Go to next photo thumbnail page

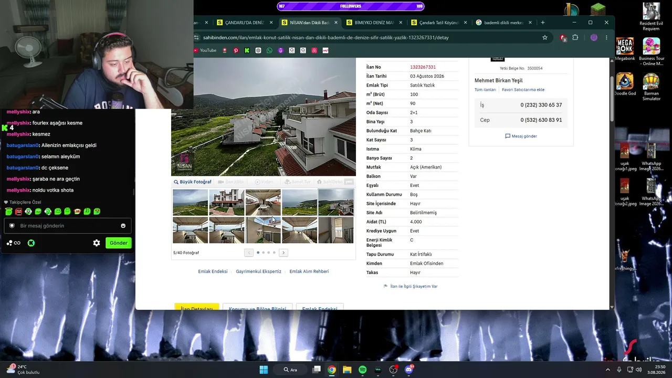coord(283,253)
